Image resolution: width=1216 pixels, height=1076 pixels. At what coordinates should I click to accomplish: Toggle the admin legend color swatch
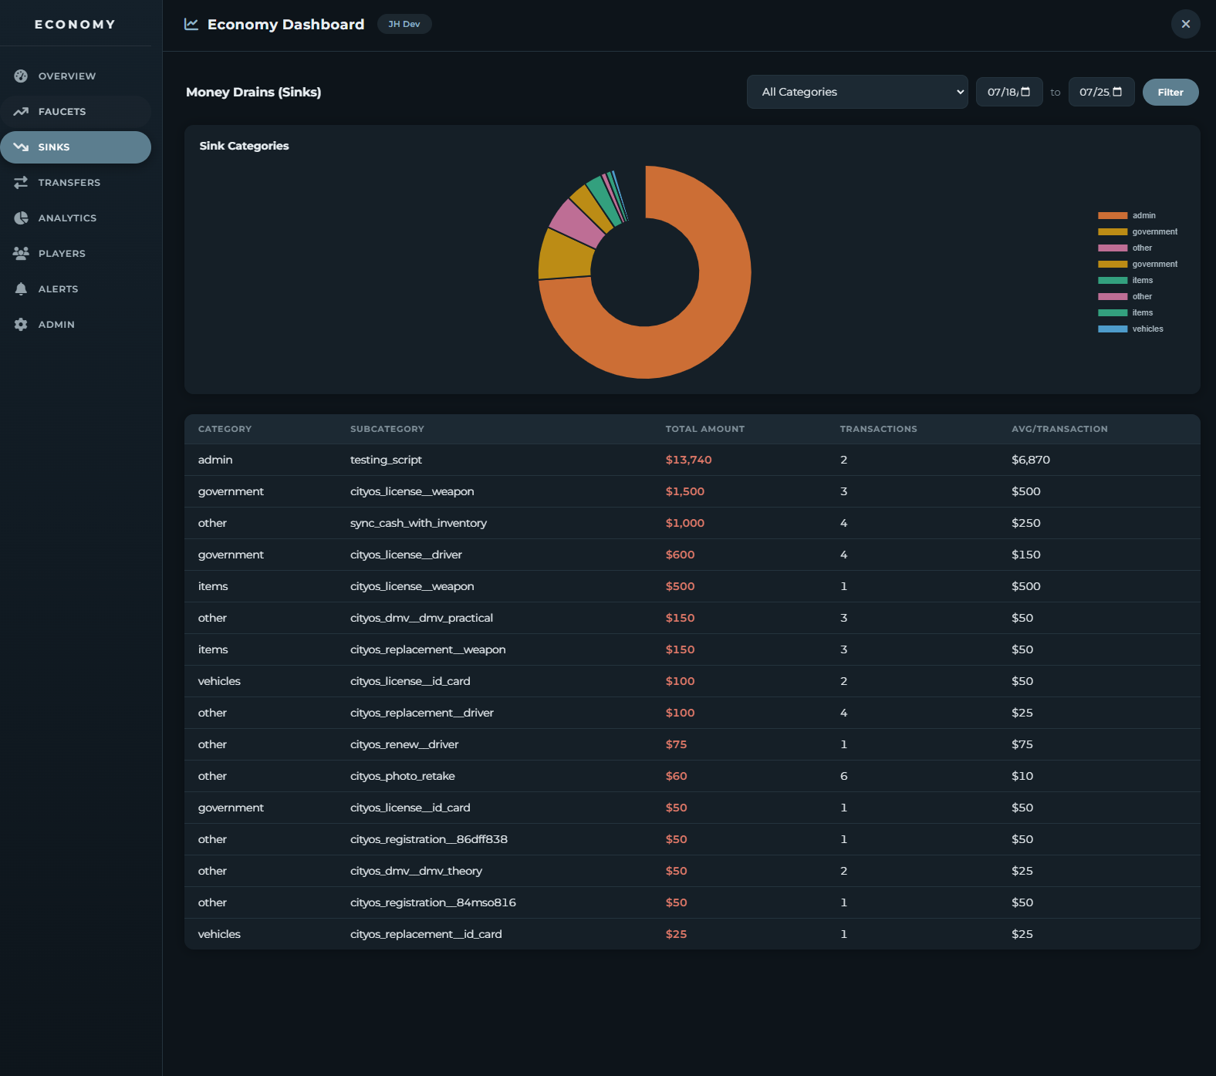coord(1113,215)
